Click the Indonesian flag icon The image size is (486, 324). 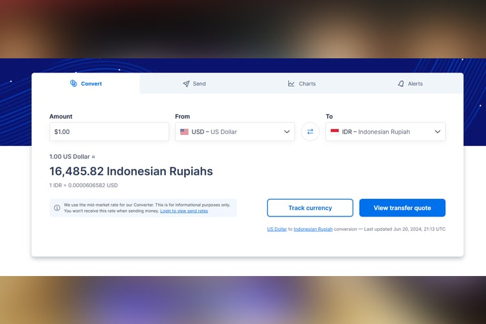coord(335,132)
